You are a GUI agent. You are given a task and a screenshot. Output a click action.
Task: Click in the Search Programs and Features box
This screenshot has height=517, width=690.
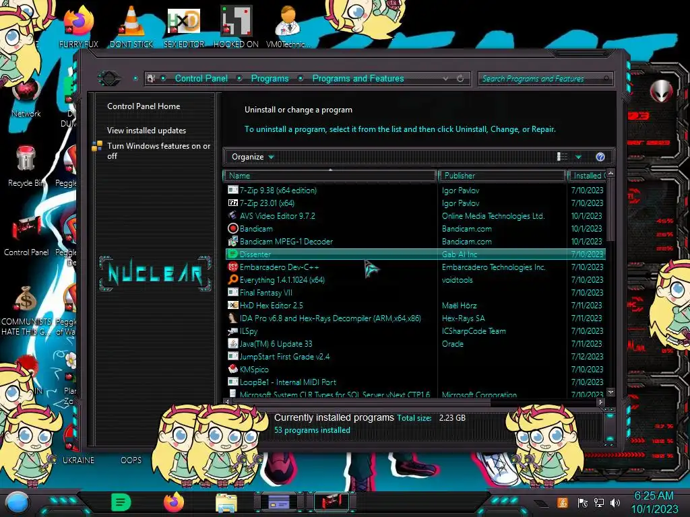coord(544,79)
